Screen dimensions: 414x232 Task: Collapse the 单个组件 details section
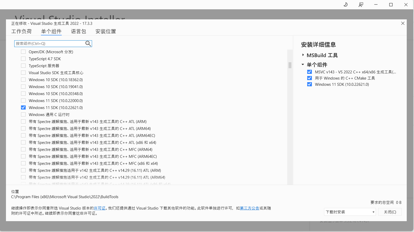tap(303, 65)
